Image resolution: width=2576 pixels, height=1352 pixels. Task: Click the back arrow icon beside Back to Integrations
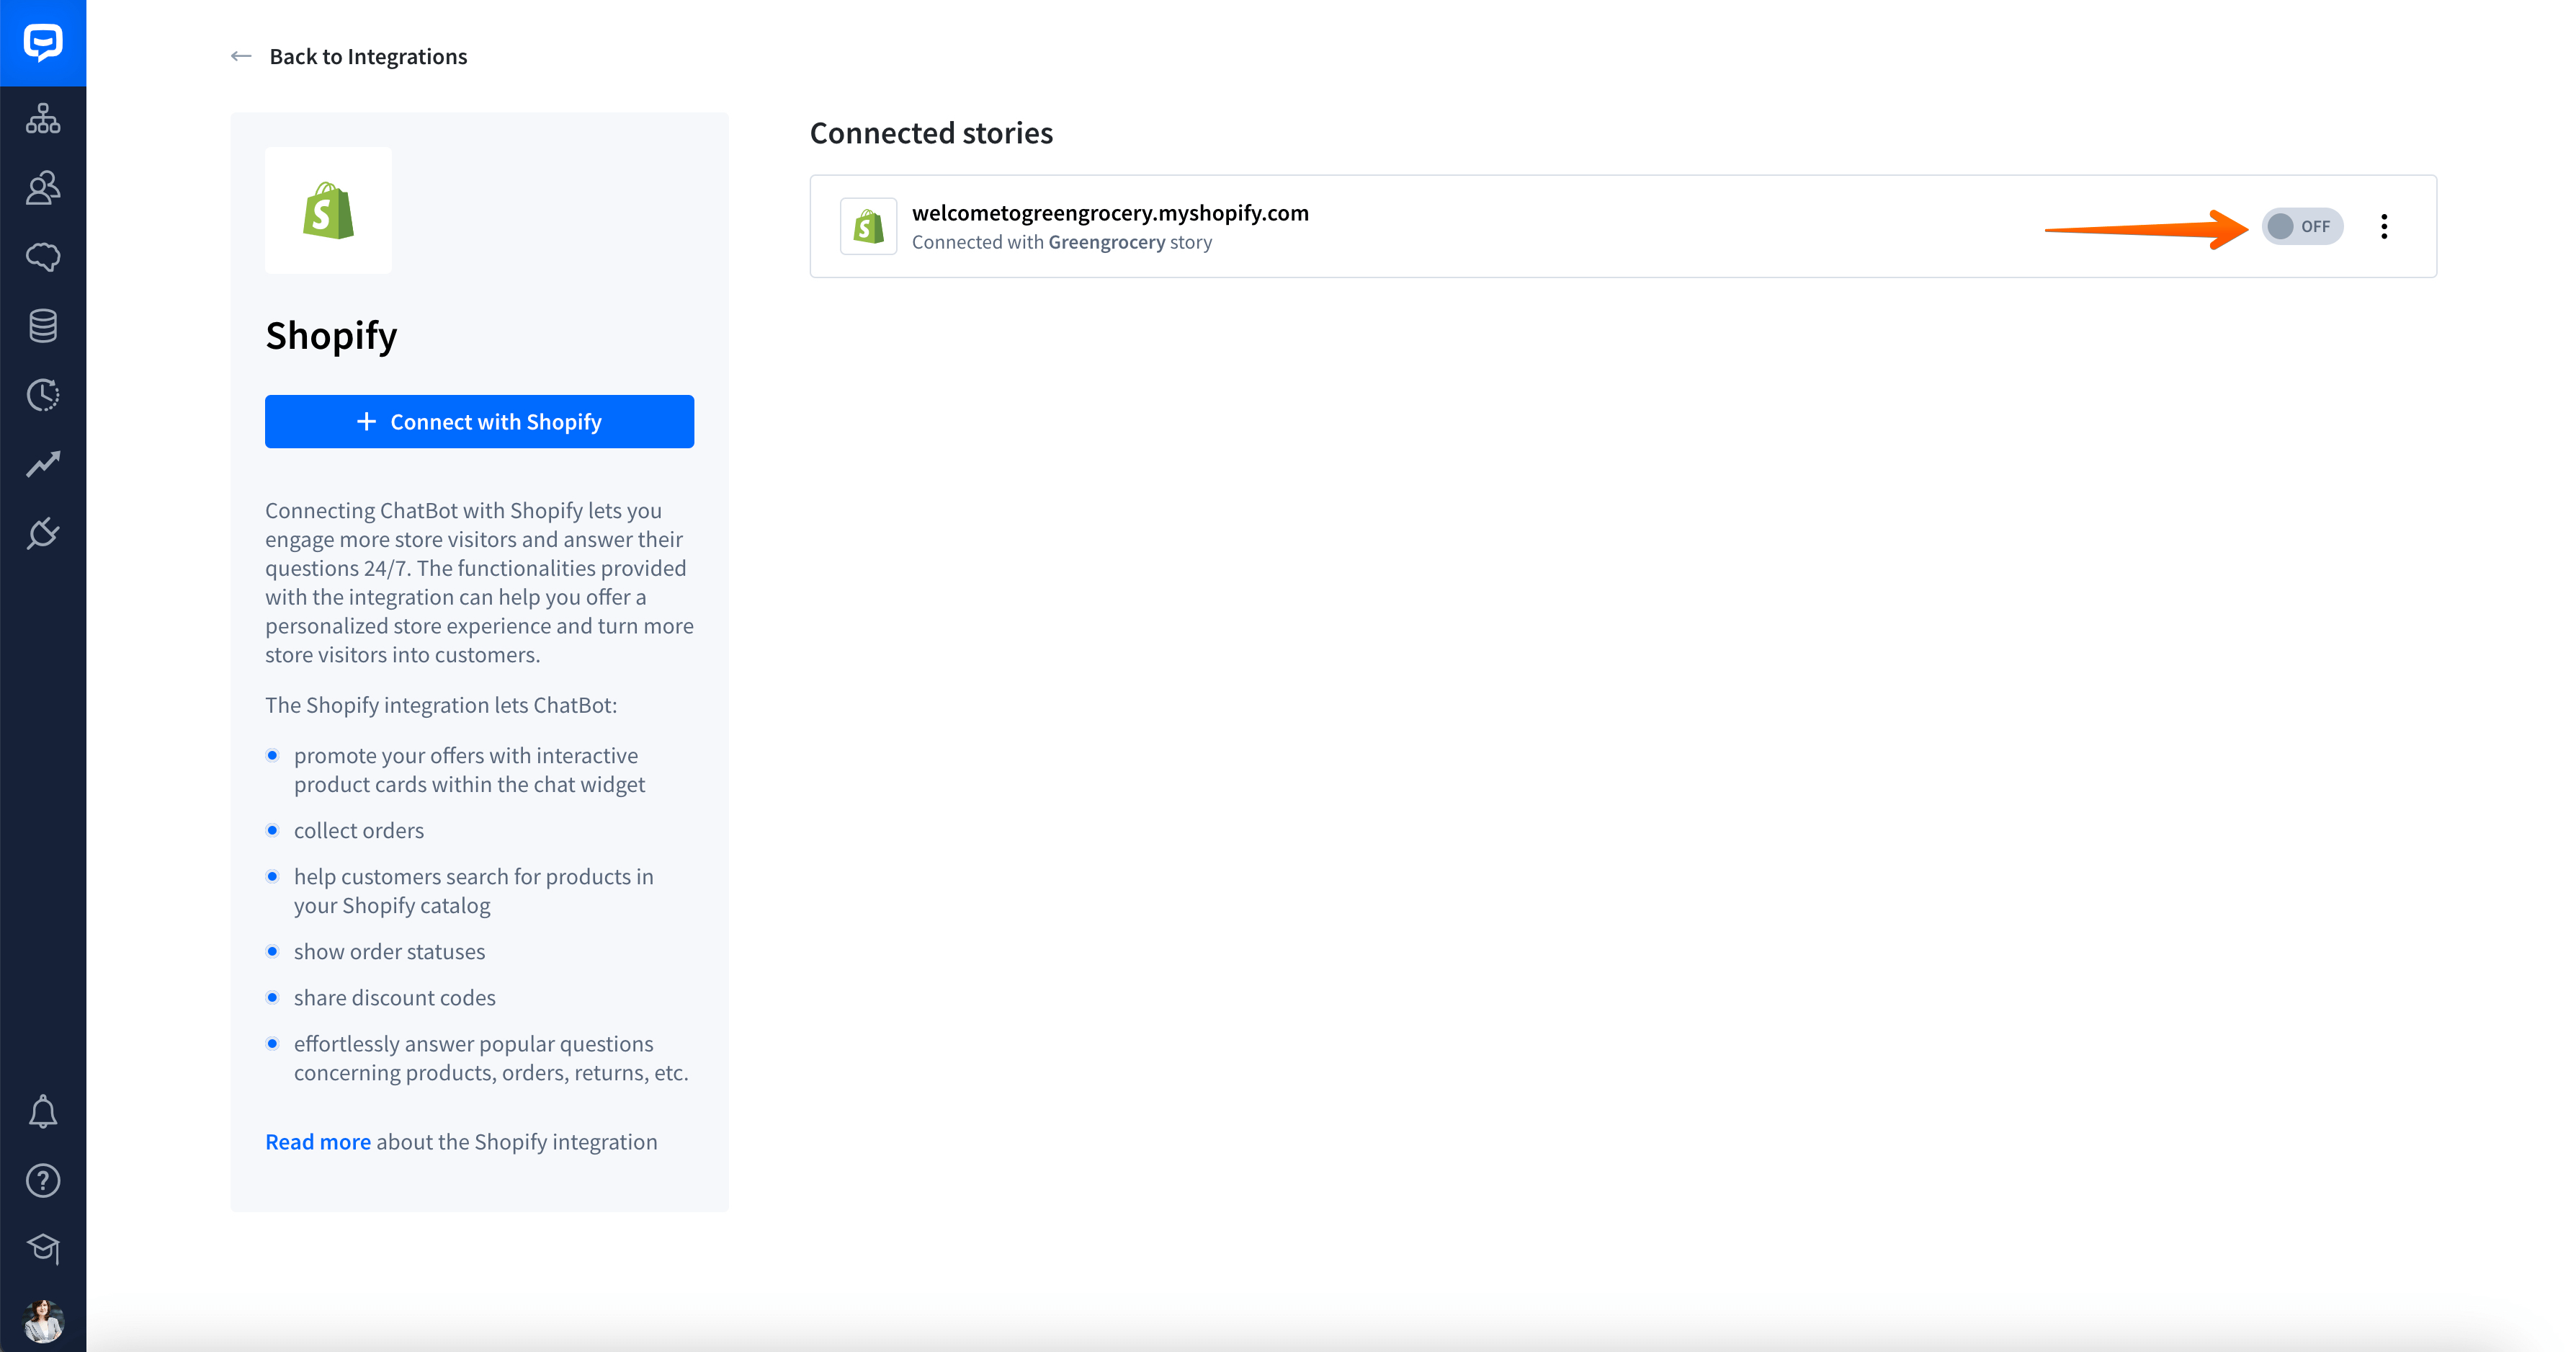tap(241, 56)
